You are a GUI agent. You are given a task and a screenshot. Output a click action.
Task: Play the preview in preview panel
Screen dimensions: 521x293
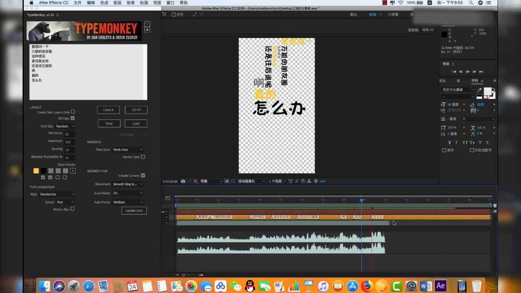[x=468, y=72]
